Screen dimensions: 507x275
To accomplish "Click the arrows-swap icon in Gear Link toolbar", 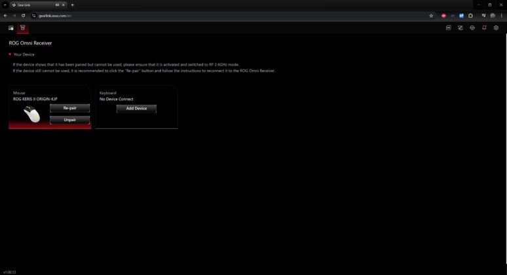I will coord(460,27).
